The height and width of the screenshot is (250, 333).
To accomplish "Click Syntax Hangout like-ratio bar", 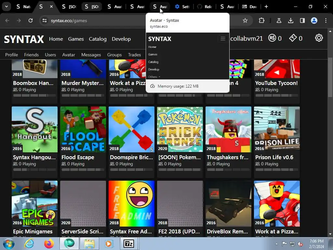I will click(x=34, y=170).
